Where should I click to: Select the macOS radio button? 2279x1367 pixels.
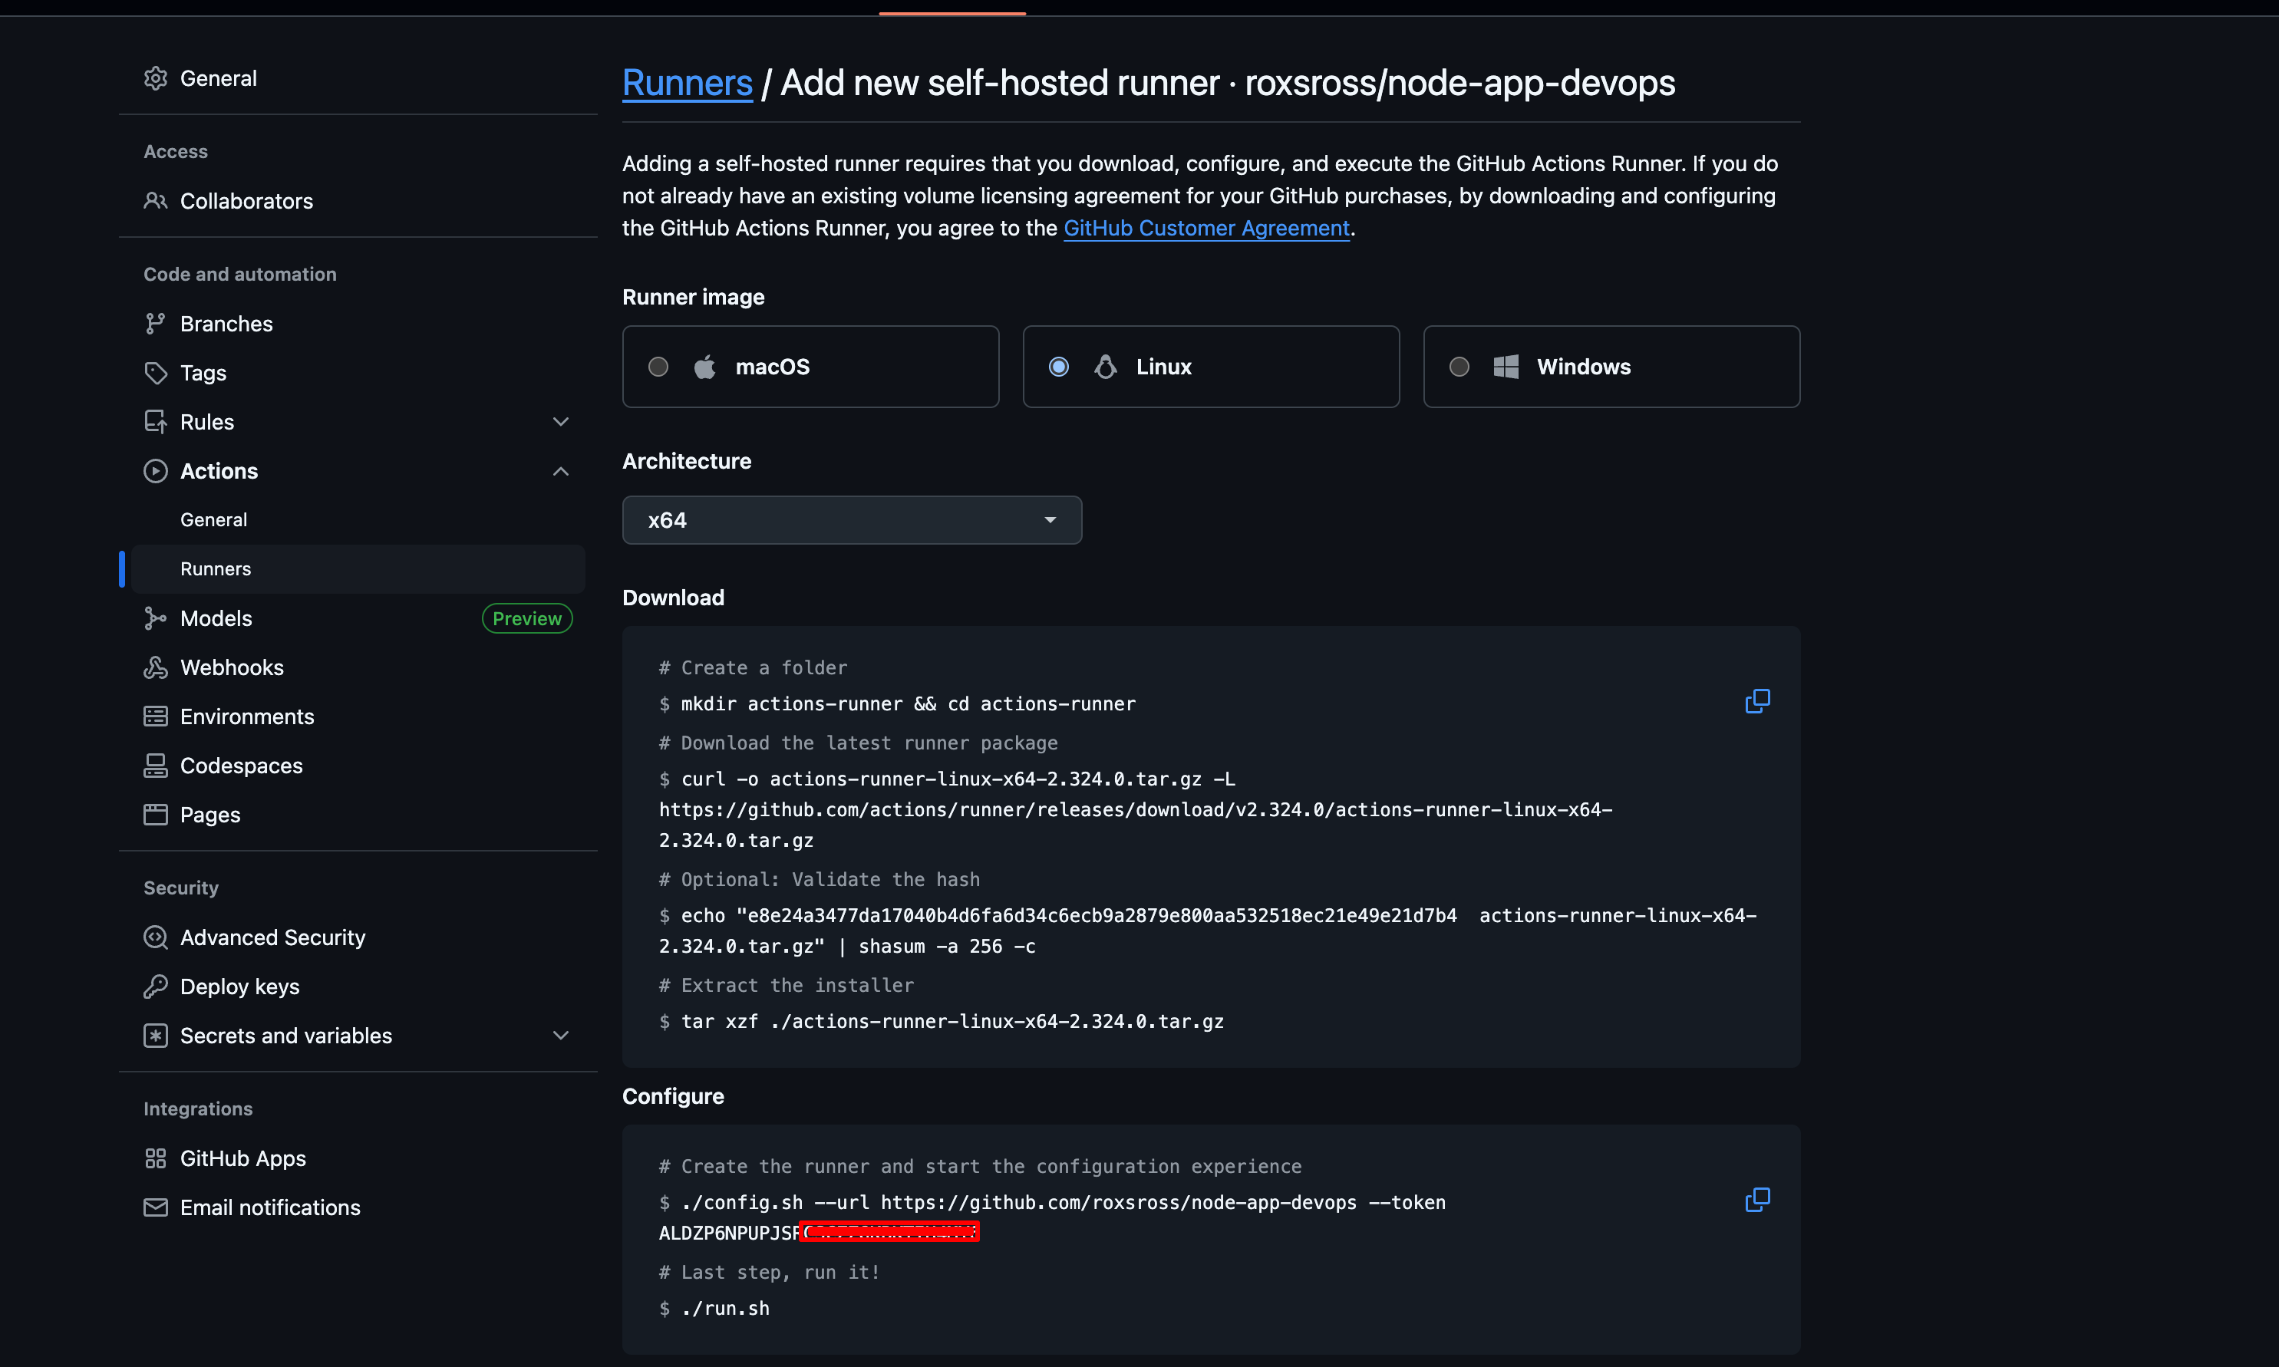coord(658,367)
